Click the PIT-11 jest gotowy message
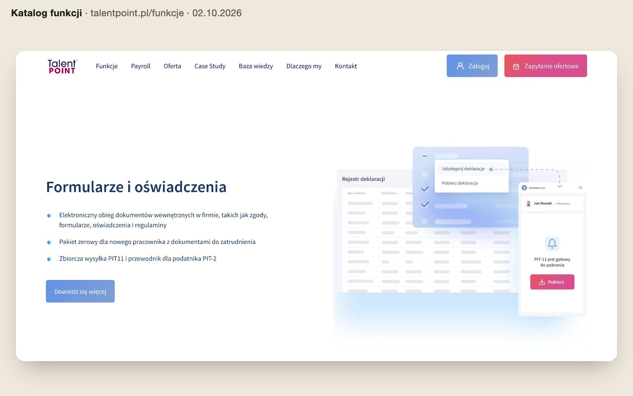 [552, 262]
